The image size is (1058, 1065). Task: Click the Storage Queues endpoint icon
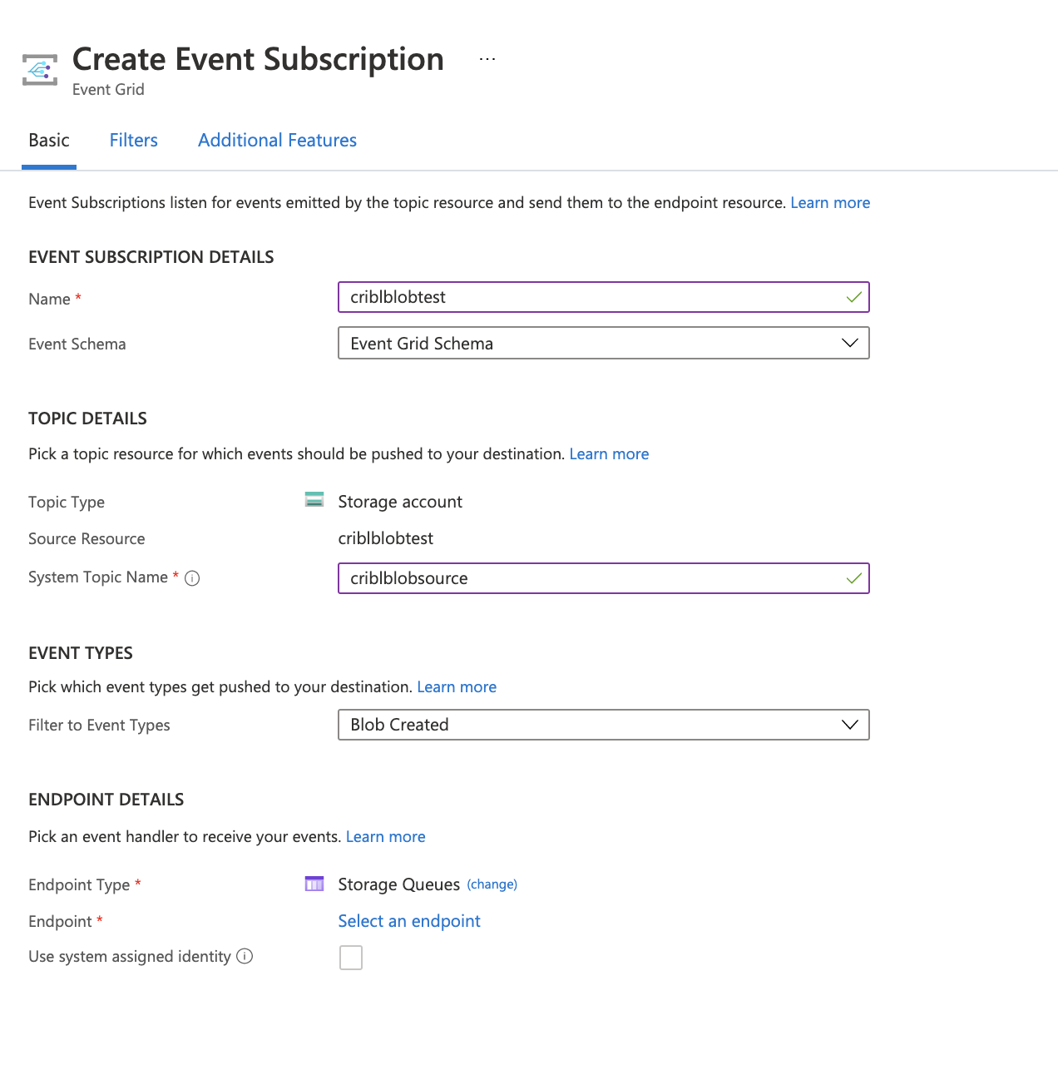(x=314, y=884)
